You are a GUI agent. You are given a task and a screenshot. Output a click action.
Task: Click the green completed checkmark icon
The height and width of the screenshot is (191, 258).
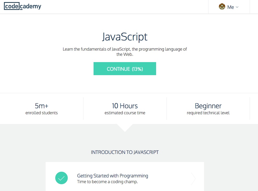pos(62,178)
